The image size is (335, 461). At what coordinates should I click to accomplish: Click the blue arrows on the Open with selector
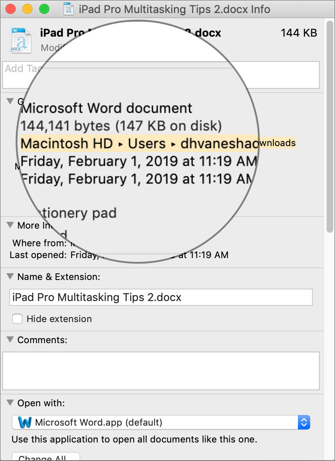coord(304,422)
